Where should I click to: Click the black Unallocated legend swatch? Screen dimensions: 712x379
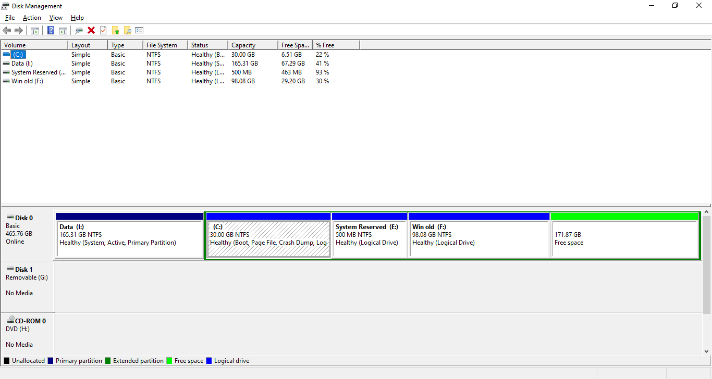click(7, 360)
